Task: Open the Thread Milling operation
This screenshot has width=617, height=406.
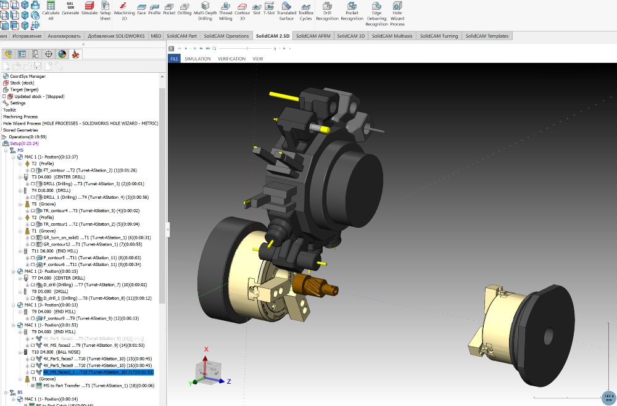Action: pyautogui.click(x=225, y=11)
